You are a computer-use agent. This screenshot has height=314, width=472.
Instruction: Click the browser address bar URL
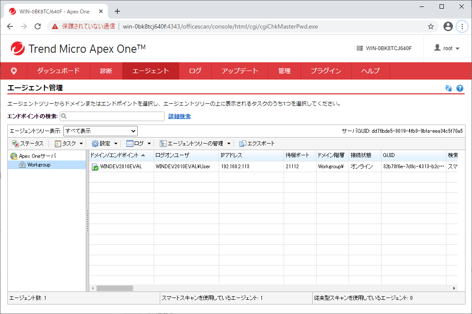(220, 26)
